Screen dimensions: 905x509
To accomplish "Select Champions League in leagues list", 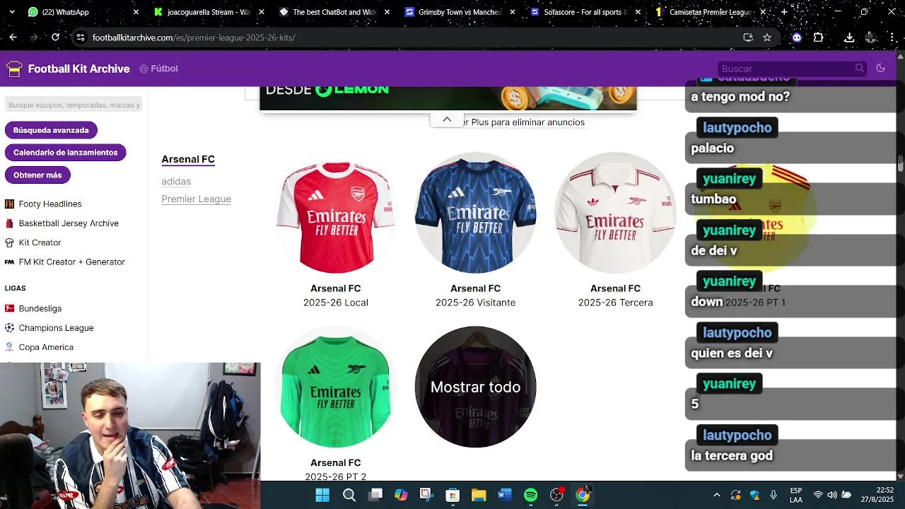I will 57,328.
